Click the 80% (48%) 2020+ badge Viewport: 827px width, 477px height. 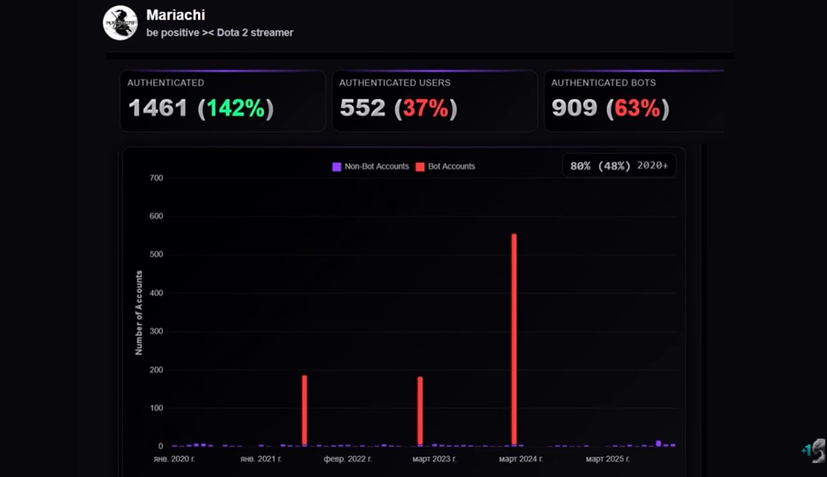tap(619, 166)
